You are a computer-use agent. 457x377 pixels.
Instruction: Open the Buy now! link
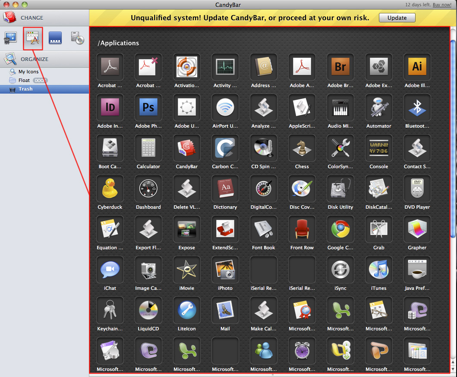pos(442,5)
